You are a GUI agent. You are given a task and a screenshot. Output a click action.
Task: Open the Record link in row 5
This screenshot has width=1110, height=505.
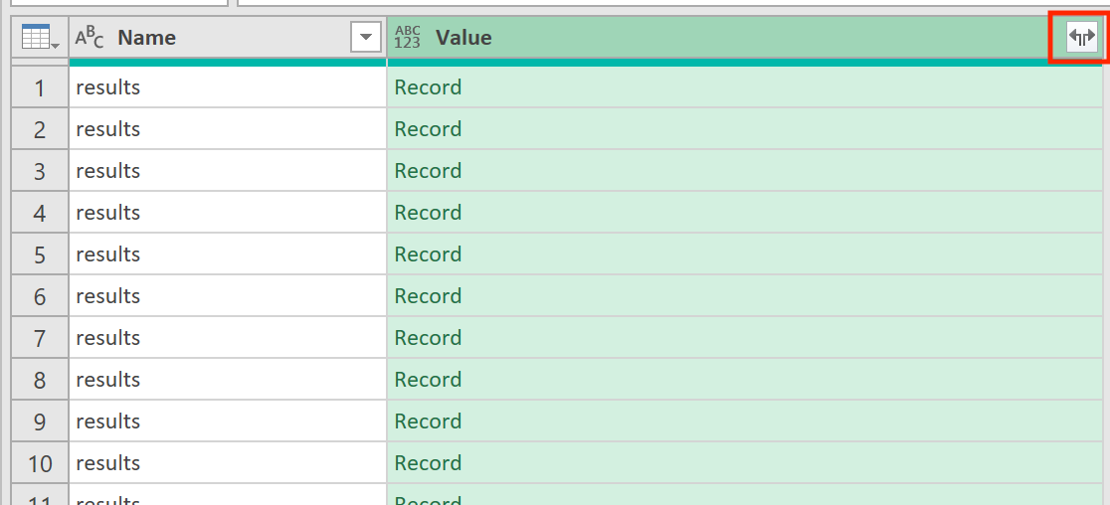point(428,254)
